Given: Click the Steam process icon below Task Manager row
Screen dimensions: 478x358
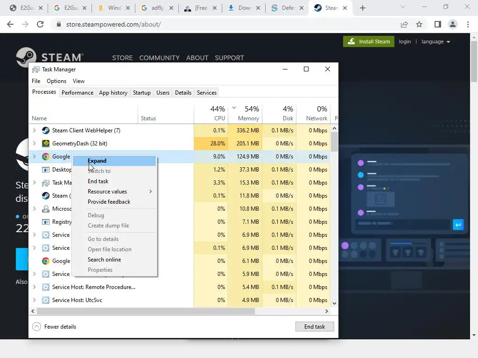Looking at the screenshot, I should pos(46,196).
